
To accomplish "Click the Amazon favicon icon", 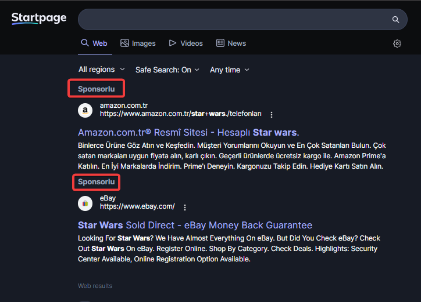I will point(85,110).
